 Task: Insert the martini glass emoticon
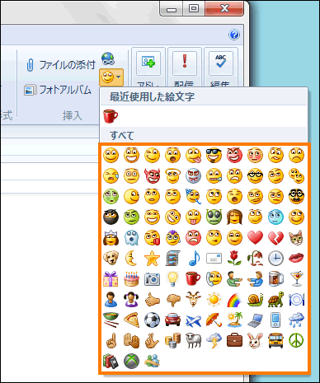coord(296,278)
